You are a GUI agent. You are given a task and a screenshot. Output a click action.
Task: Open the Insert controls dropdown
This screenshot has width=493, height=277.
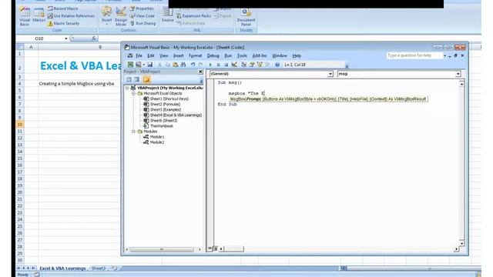(x=106, y=16)
